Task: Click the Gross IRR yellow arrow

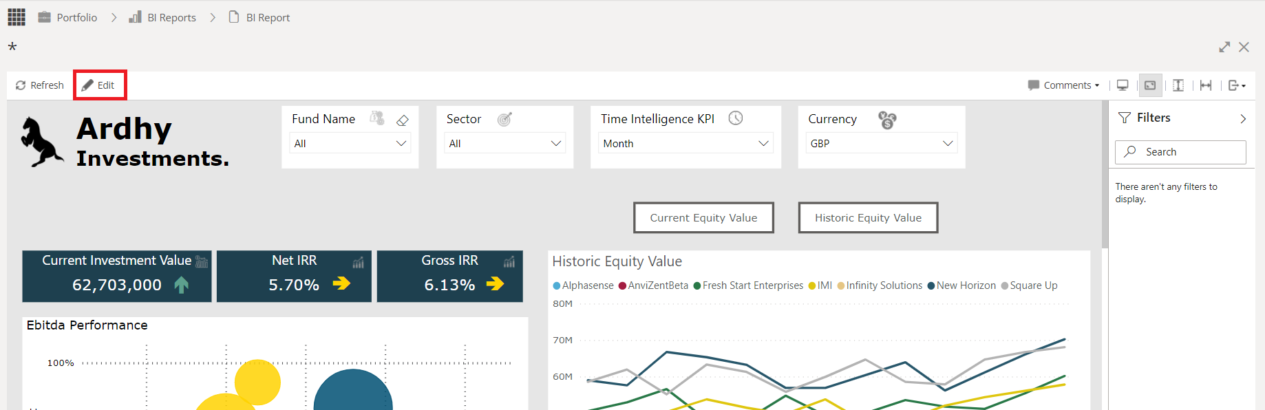Action: click(x=496, y=283)
